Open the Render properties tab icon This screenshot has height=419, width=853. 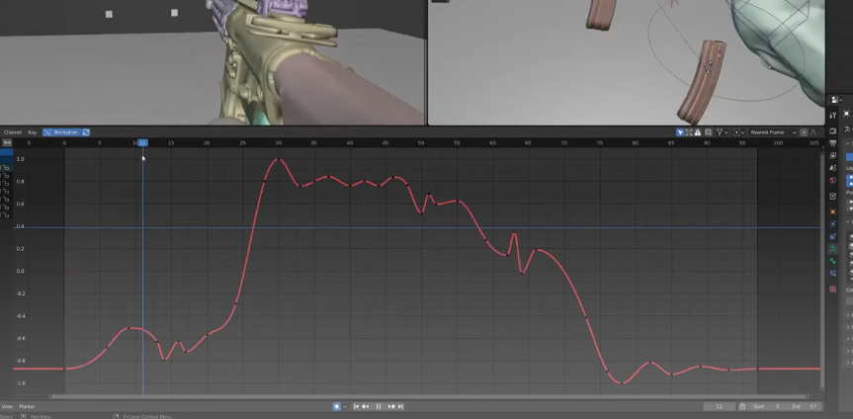[833, 131]
